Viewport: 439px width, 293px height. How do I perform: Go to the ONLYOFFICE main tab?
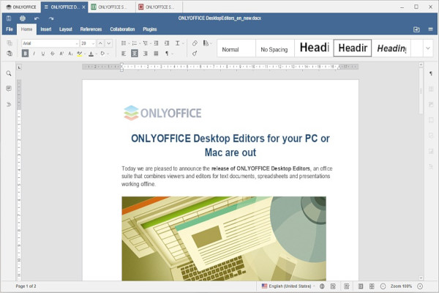[21, 7]
